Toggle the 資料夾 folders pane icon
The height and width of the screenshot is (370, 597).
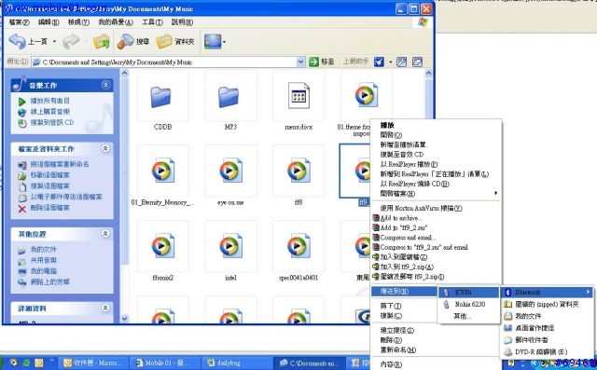(x=164, y=41)
